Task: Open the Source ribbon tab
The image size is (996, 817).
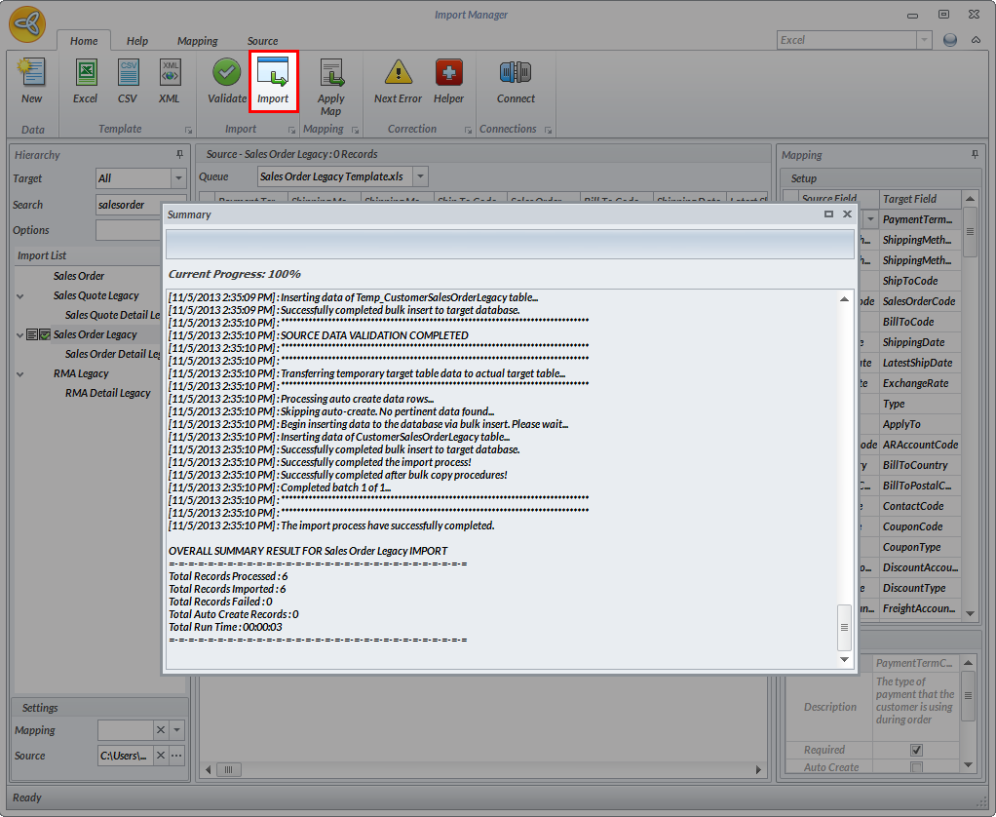Action: click(x=262, y=41)
